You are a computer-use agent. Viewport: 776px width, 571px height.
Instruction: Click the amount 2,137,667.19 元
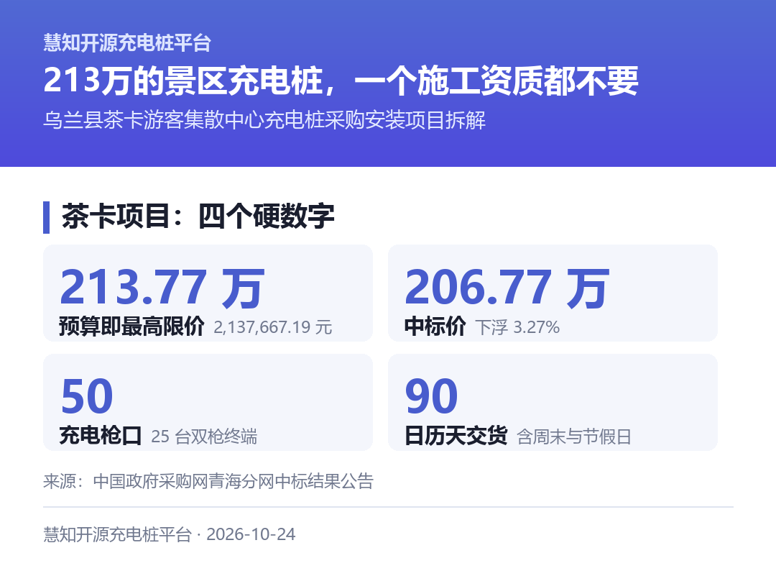point(273,327)
